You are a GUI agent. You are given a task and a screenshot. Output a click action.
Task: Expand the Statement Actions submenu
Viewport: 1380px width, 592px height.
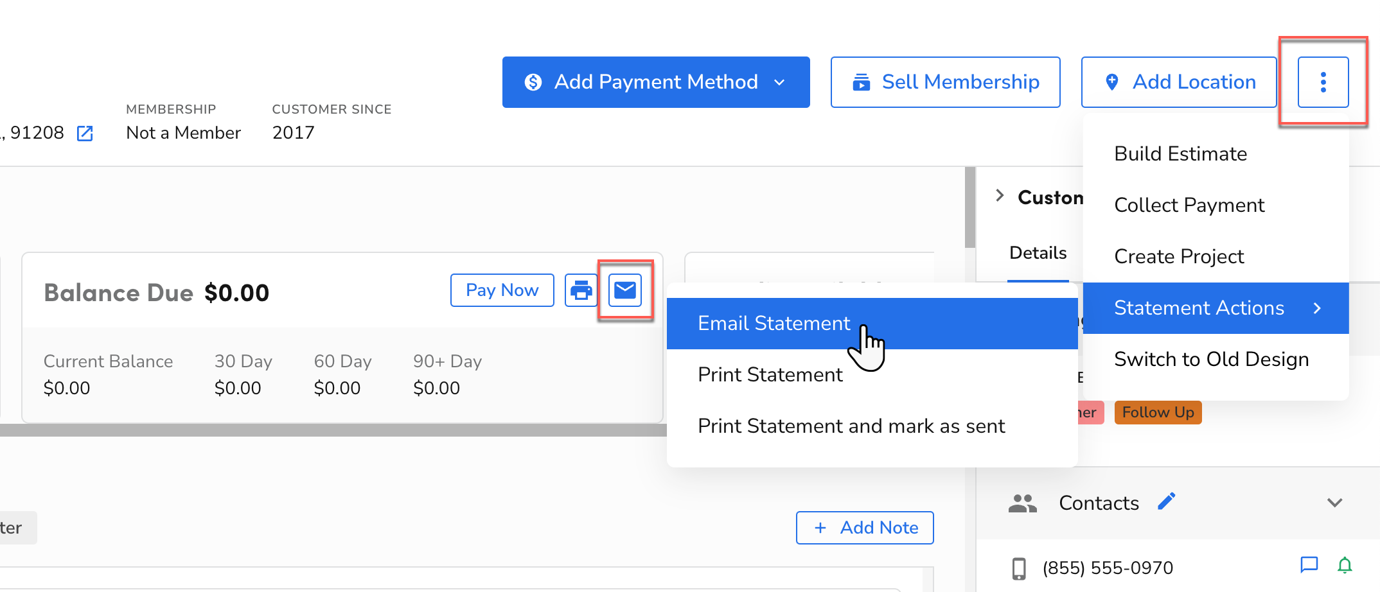(1199, 308)
